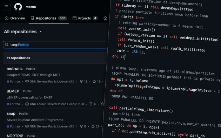This screenshot has width=221, height=138.
Task: Click 'cycle part_do' in the code
Action: 191,135
